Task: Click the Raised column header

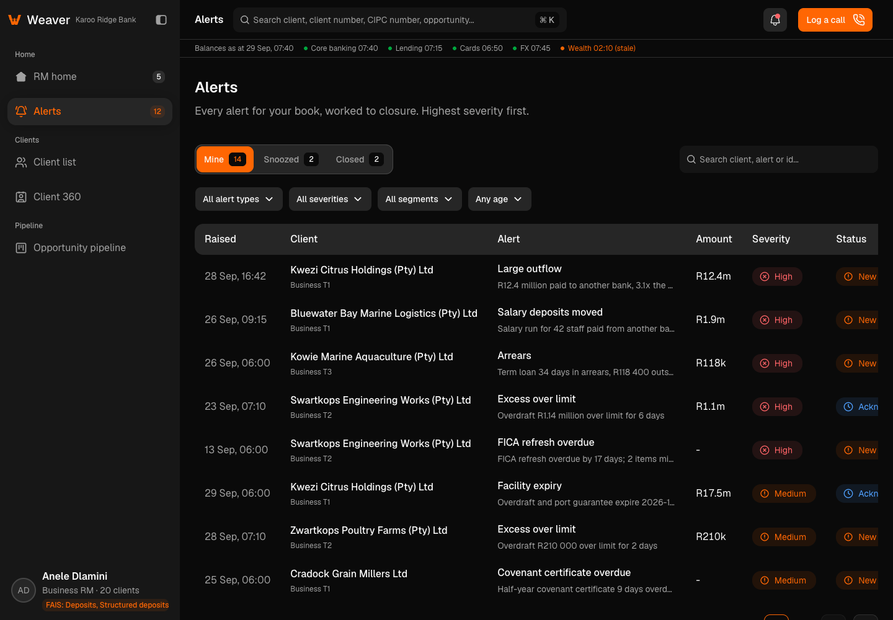Action: (220, 239)
